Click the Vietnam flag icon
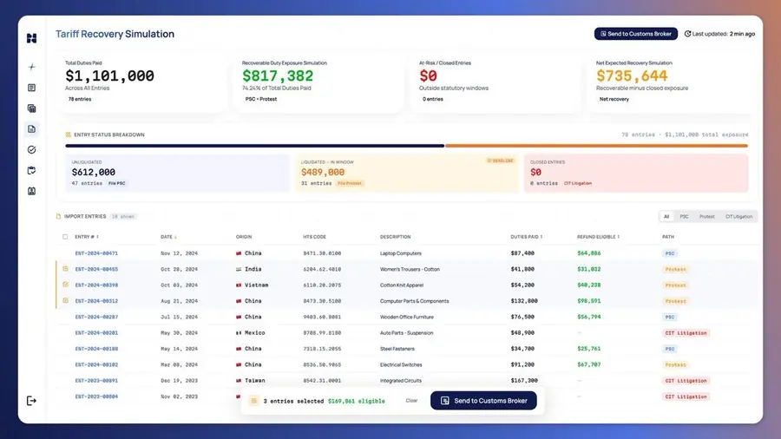 click(x=239, y=285)
